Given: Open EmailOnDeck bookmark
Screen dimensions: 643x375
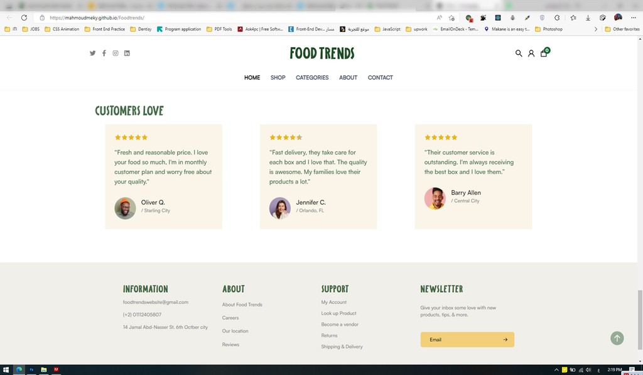Looking at the screenshot, I should point(456,29).
